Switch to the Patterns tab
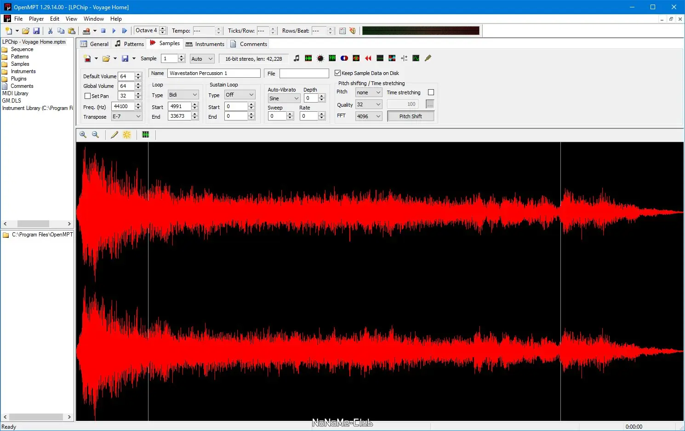685x431 pixels. 129,44
